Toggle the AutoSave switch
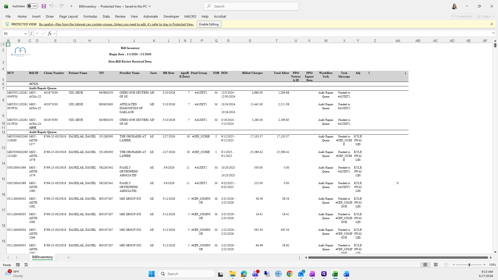This screenshot has height=280, width=498. 32,6
